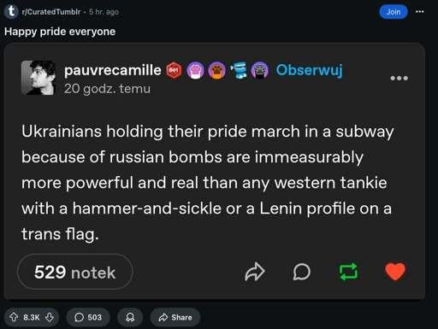Open the r/CuratedTumblr subreddit link
The image size is (438, 329).
click(x=51, y=12)
